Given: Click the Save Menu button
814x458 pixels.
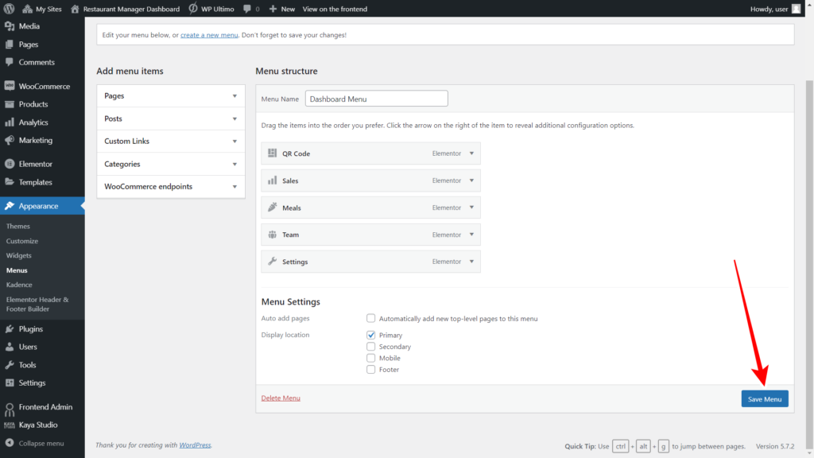Looking at the screenshot, I should coord(764,398).
